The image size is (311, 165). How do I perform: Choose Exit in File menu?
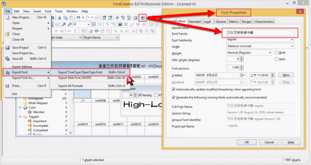pyautogui.click(x=27, y=94)
